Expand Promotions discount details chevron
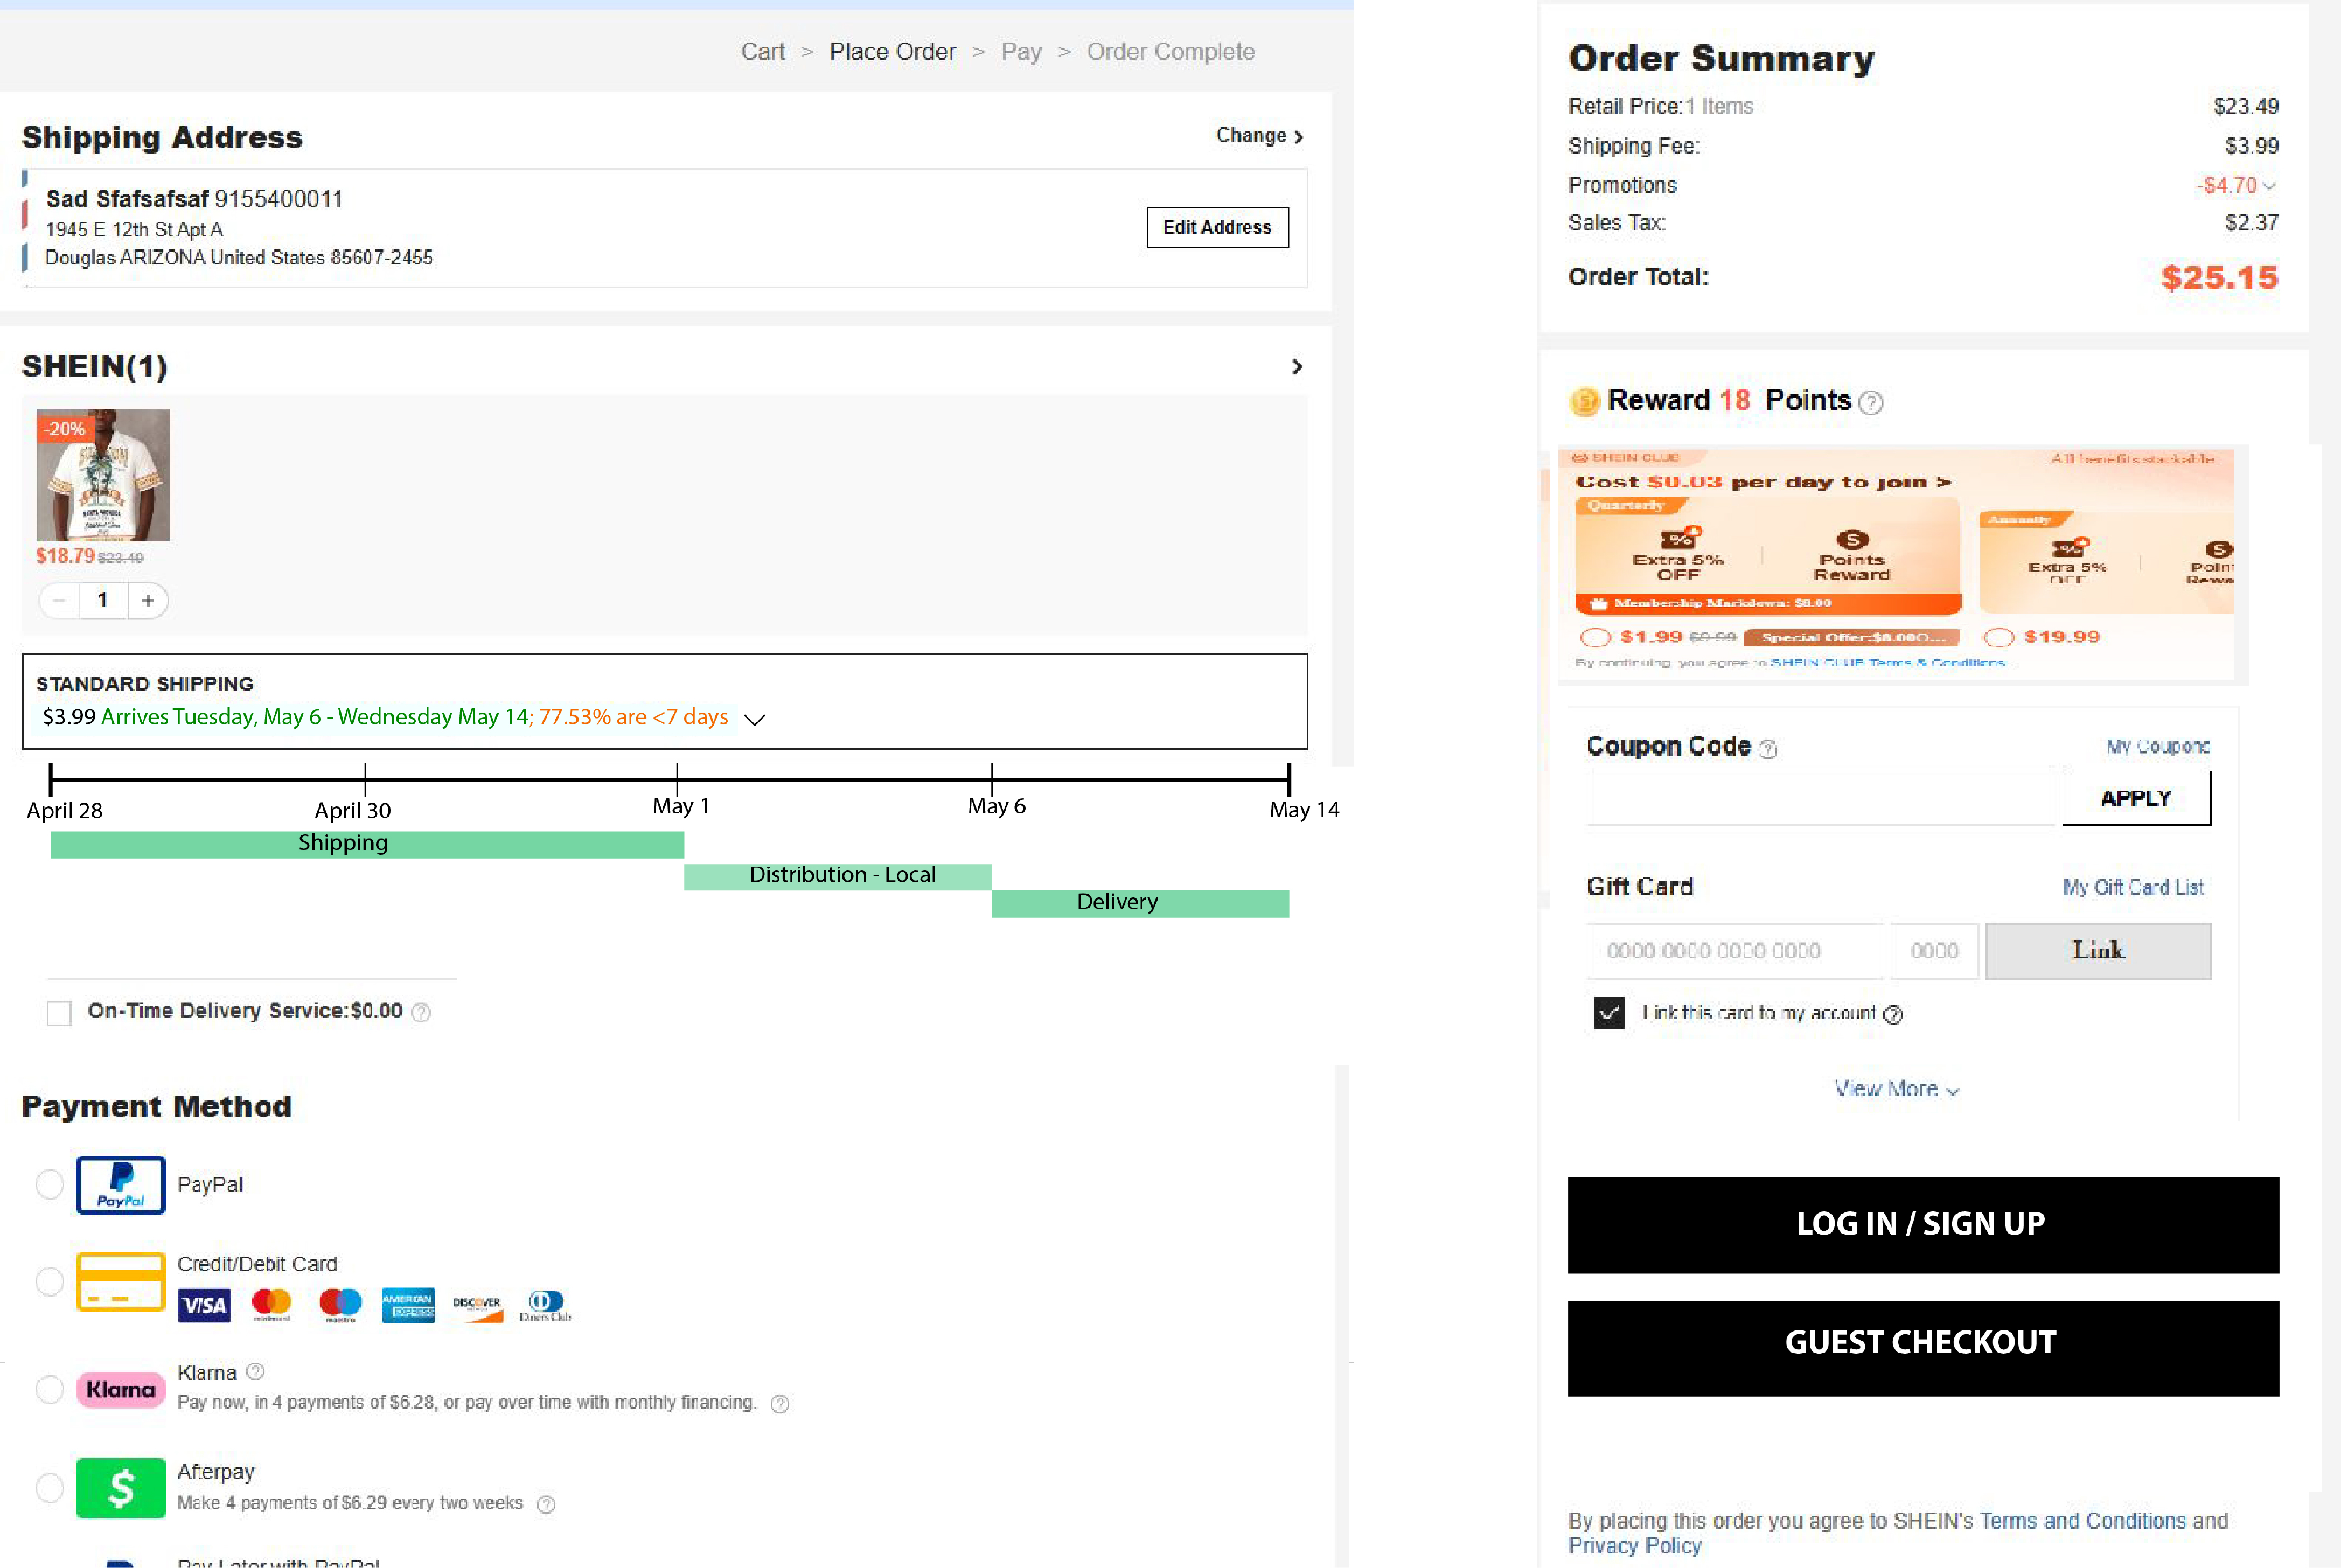This screenshot has height=1568, width=2341. point(2269,186)
